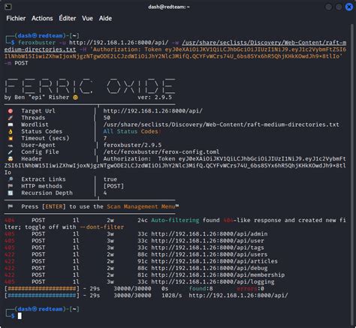Open the /api/logging result URL
Image resolution: width=356 pixels, height=328 pixels.
[213, 282]
